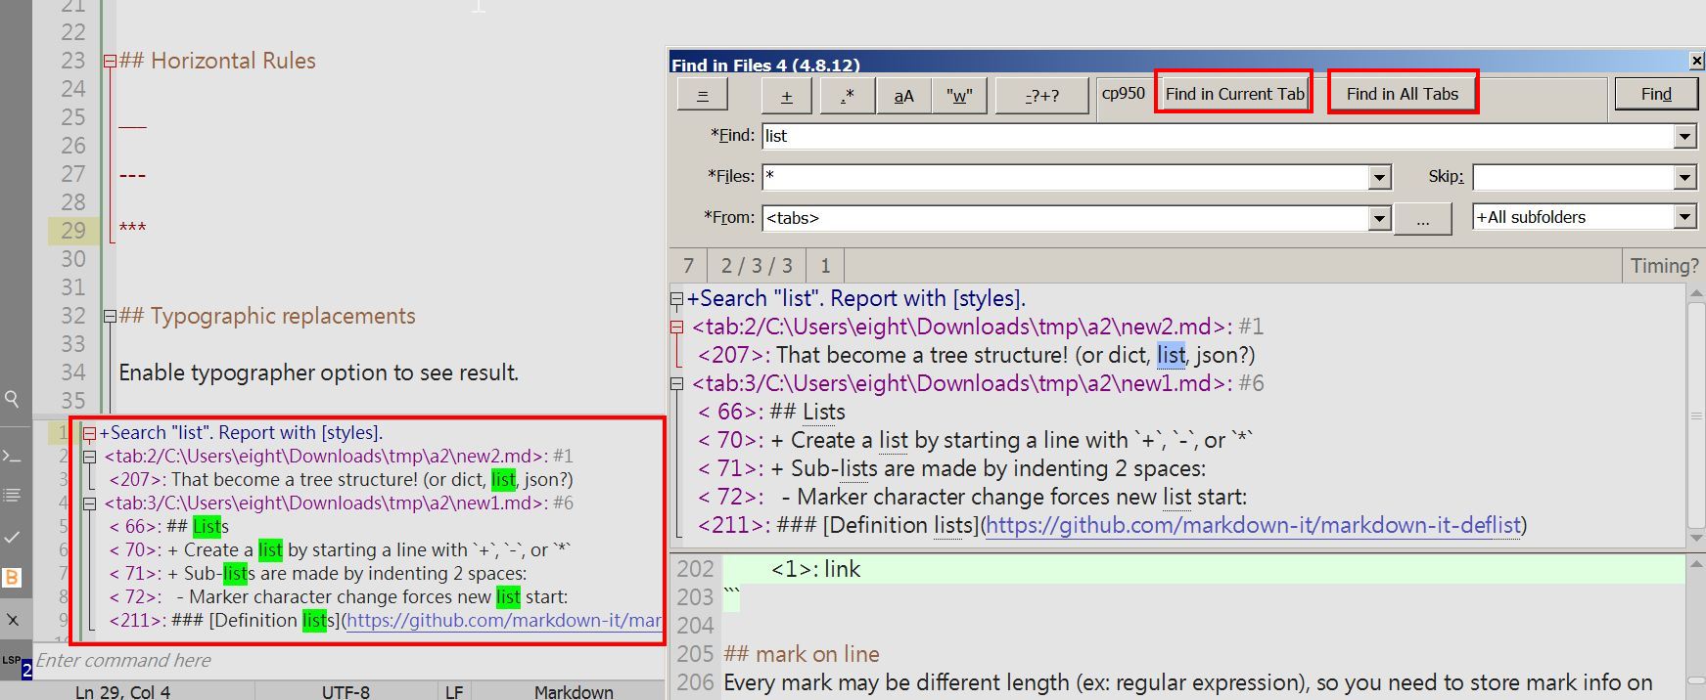Open the Find field history dropdown
This screenshot has height=700, width=1706.
pos(1684,136)
